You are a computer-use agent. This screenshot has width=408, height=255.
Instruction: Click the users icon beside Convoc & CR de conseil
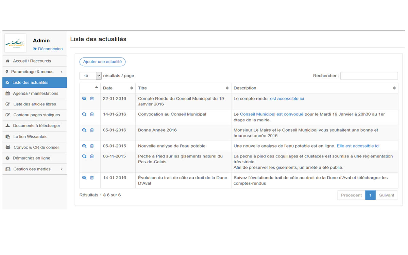pyautogui.click(x=8, y=148)
